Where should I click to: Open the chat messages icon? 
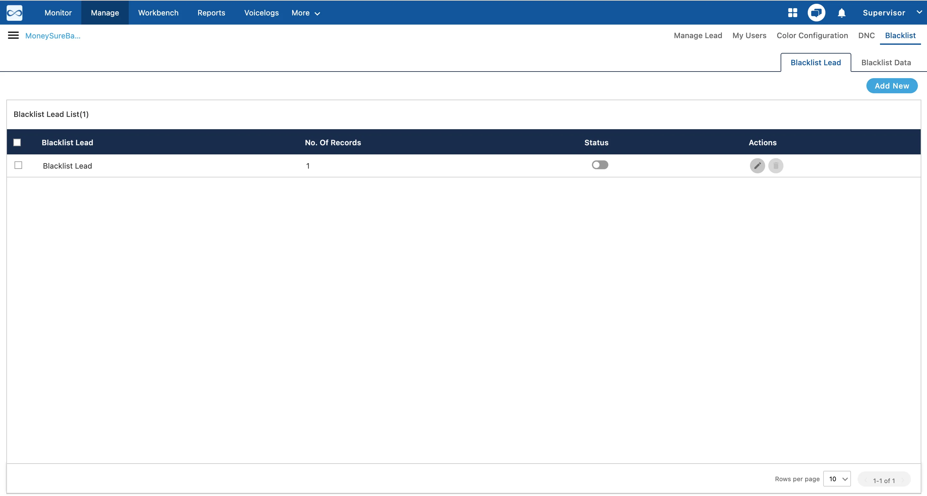click(816, 13)
